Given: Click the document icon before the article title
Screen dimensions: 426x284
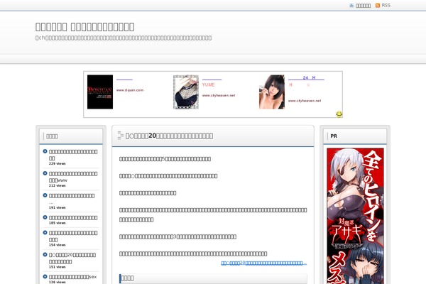Looking at the screenshot, I should (x=121, y=136).
